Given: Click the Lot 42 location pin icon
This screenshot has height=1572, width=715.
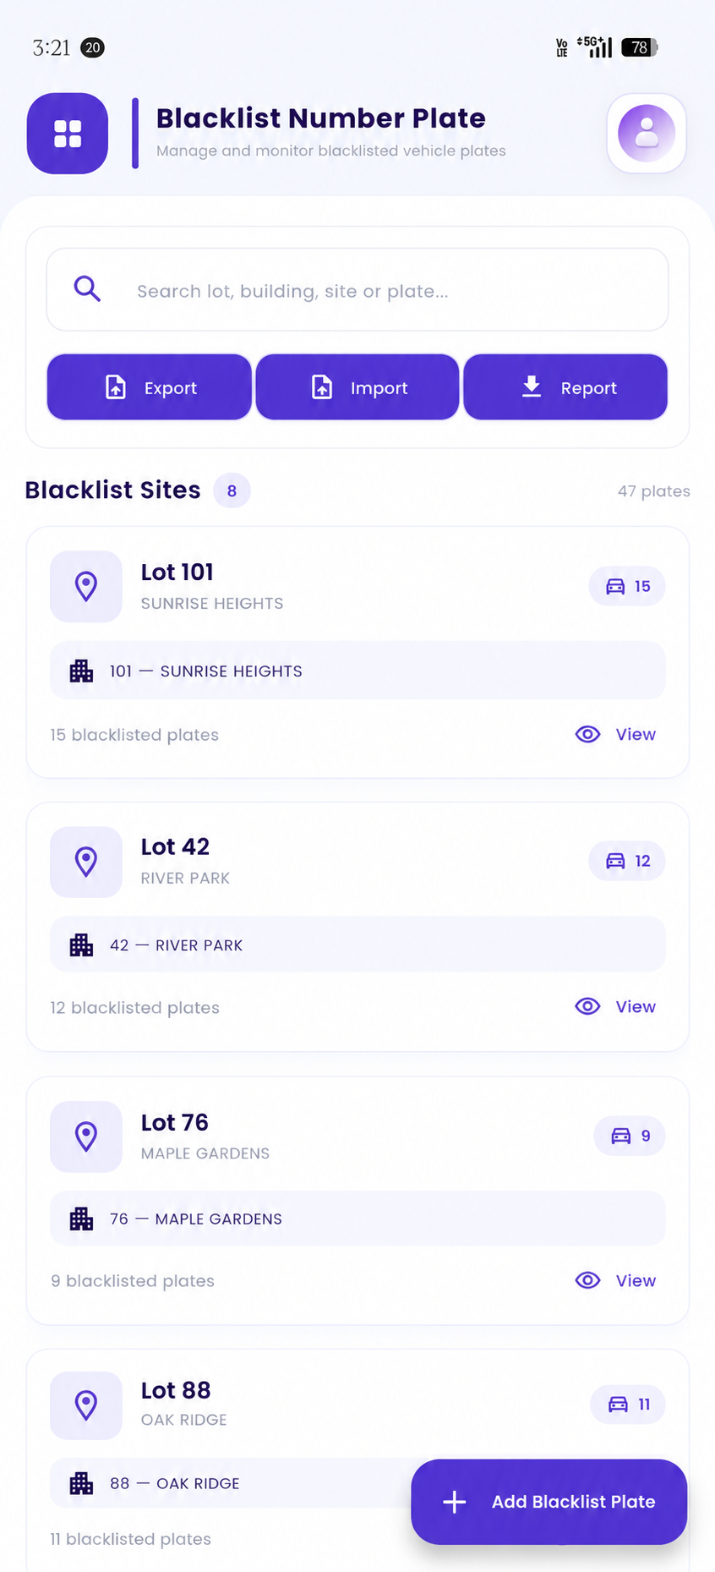Looking at the screenshot, I should [86, 862].
